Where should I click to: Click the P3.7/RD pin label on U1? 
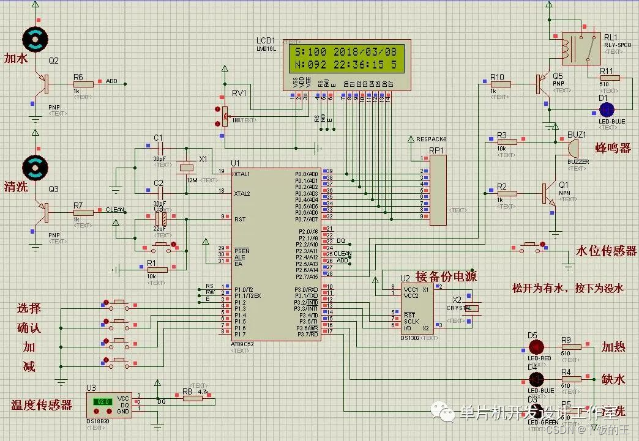pos(308,335)
